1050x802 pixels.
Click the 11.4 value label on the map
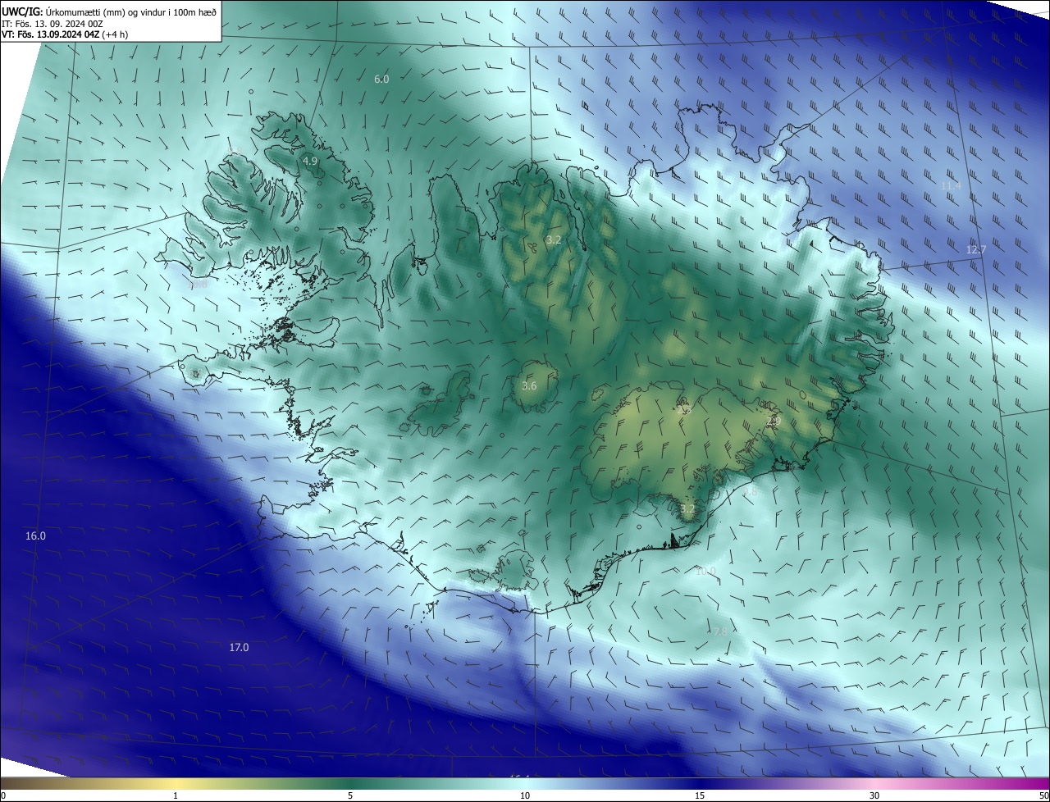(x=950, y=187)
